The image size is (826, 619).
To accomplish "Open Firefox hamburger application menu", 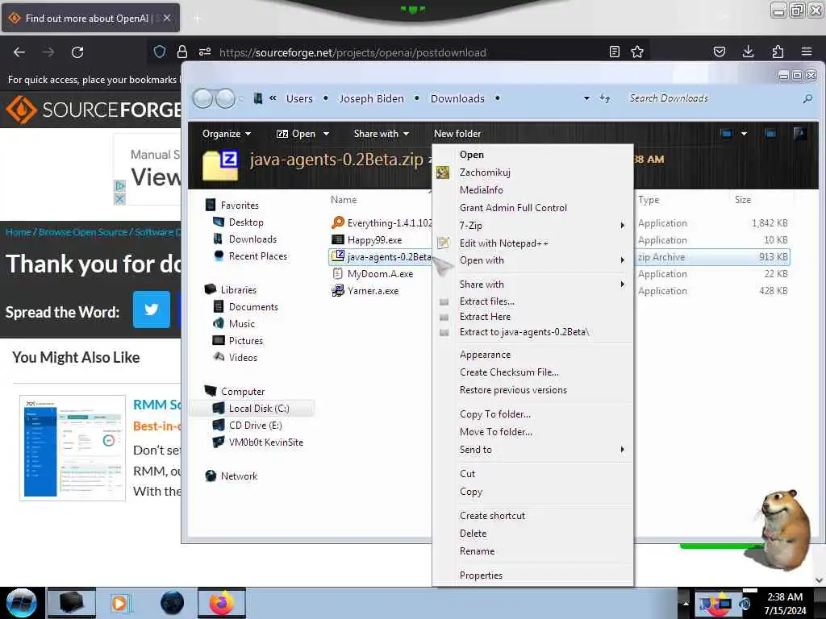I will 807,52.
